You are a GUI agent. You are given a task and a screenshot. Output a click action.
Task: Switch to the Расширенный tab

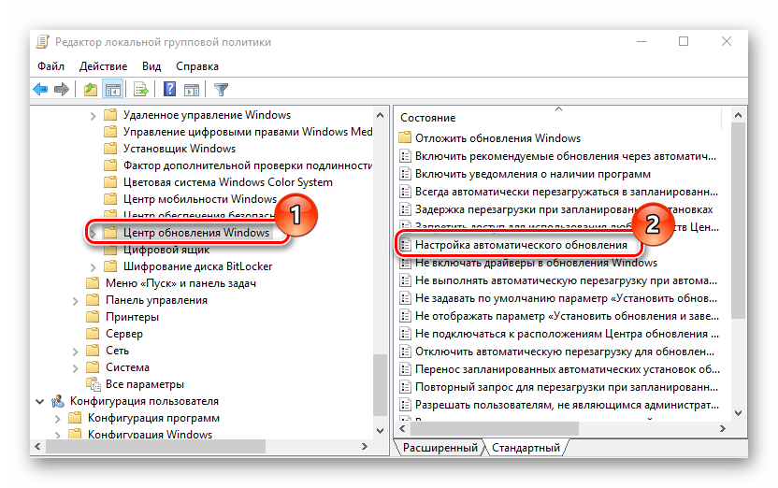pyautogui.click(x=439, y=449)
